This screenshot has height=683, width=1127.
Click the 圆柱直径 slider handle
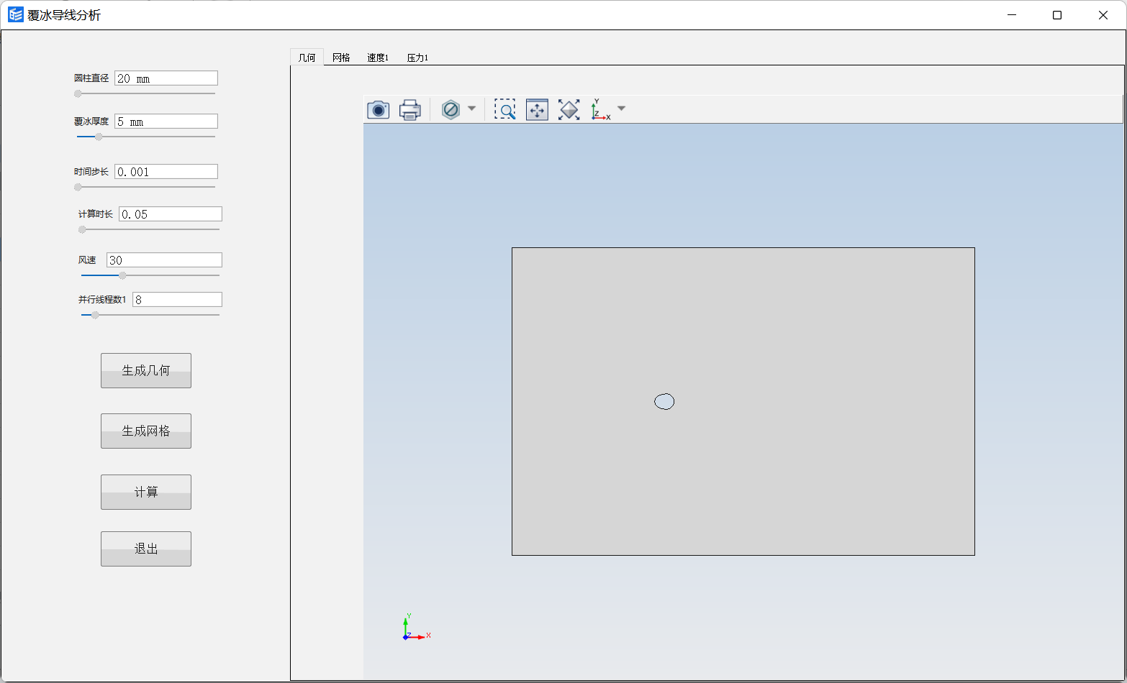78,93
